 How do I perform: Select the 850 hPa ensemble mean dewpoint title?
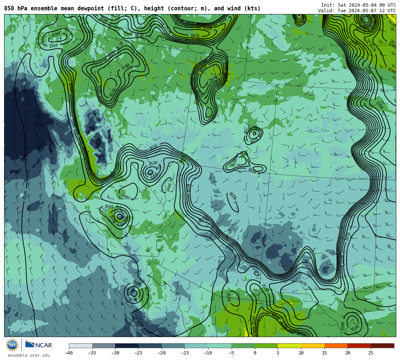coord(132,9)
